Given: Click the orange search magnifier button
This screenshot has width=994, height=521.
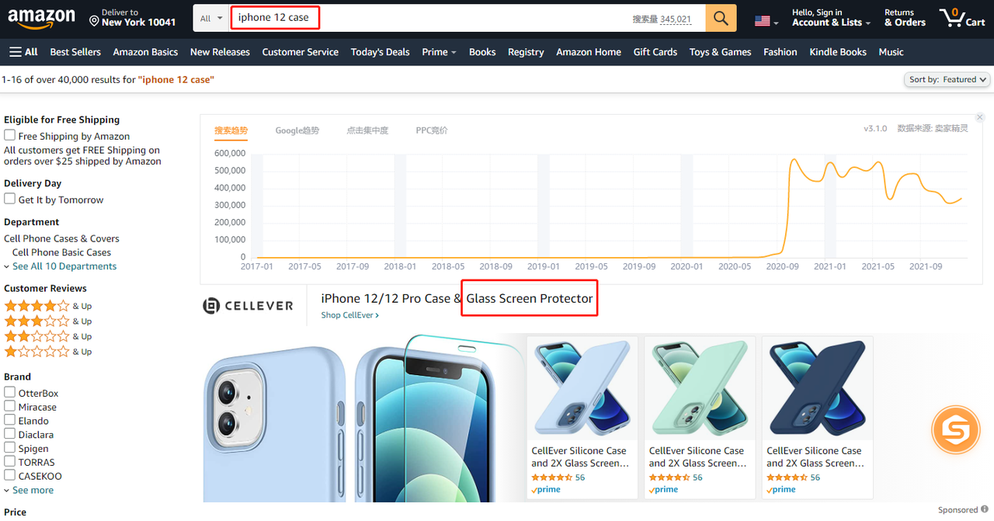Looking at the screenshot, I should 721,18.
